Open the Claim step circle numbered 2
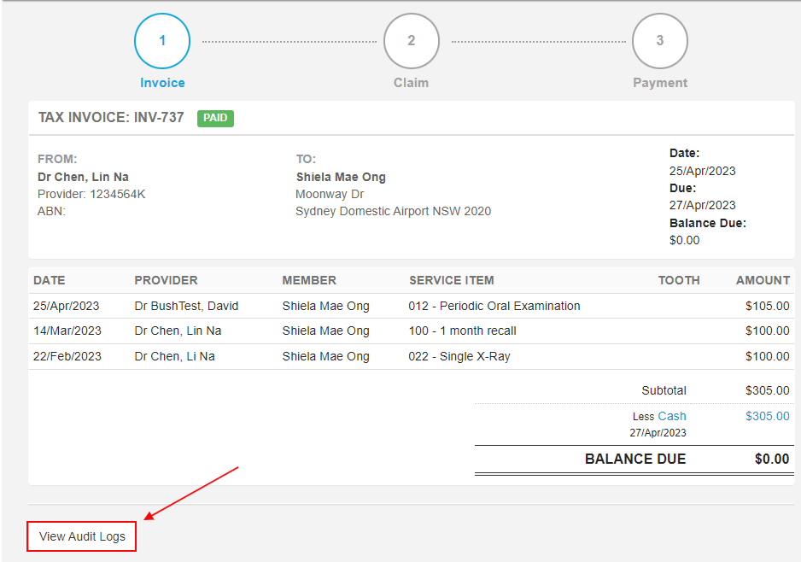 411,40
